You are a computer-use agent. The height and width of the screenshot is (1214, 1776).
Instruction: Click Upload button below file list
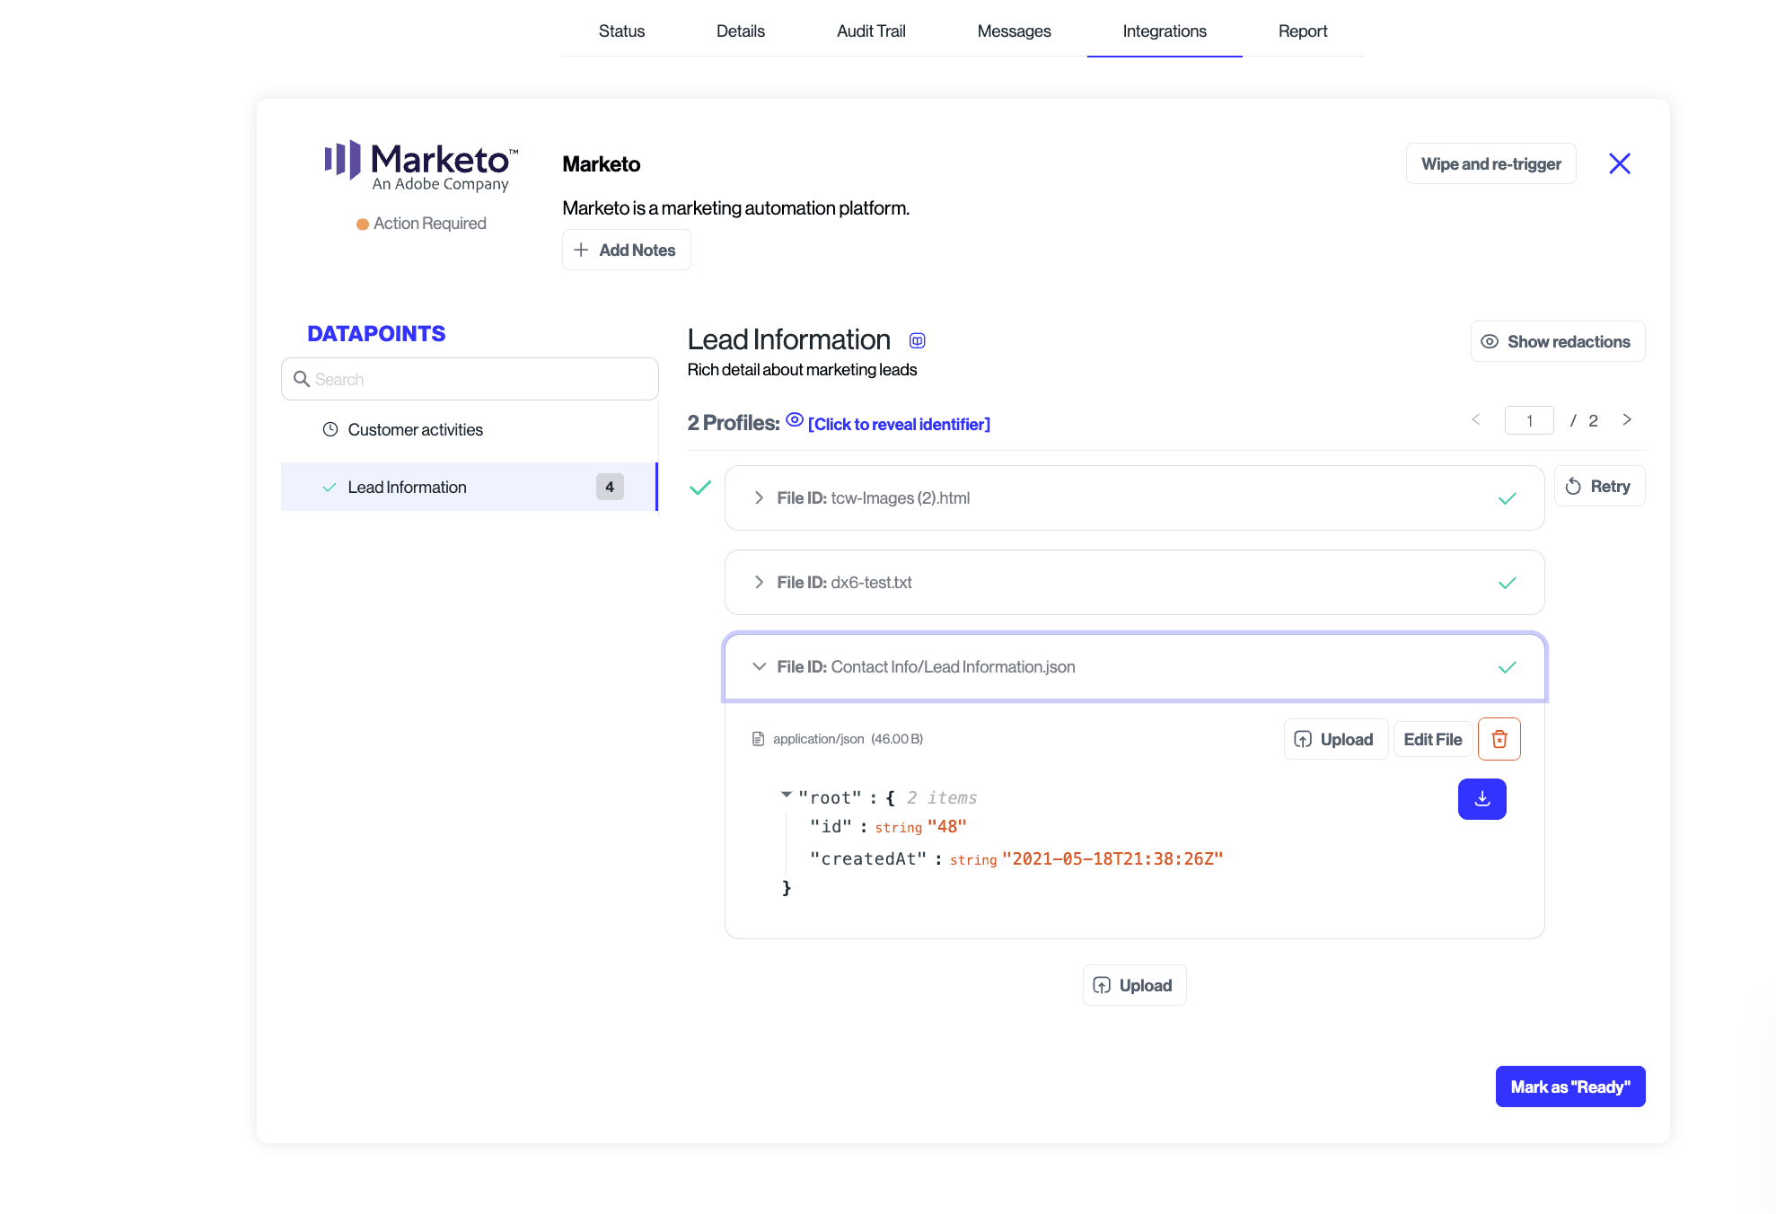point(1133,985)
